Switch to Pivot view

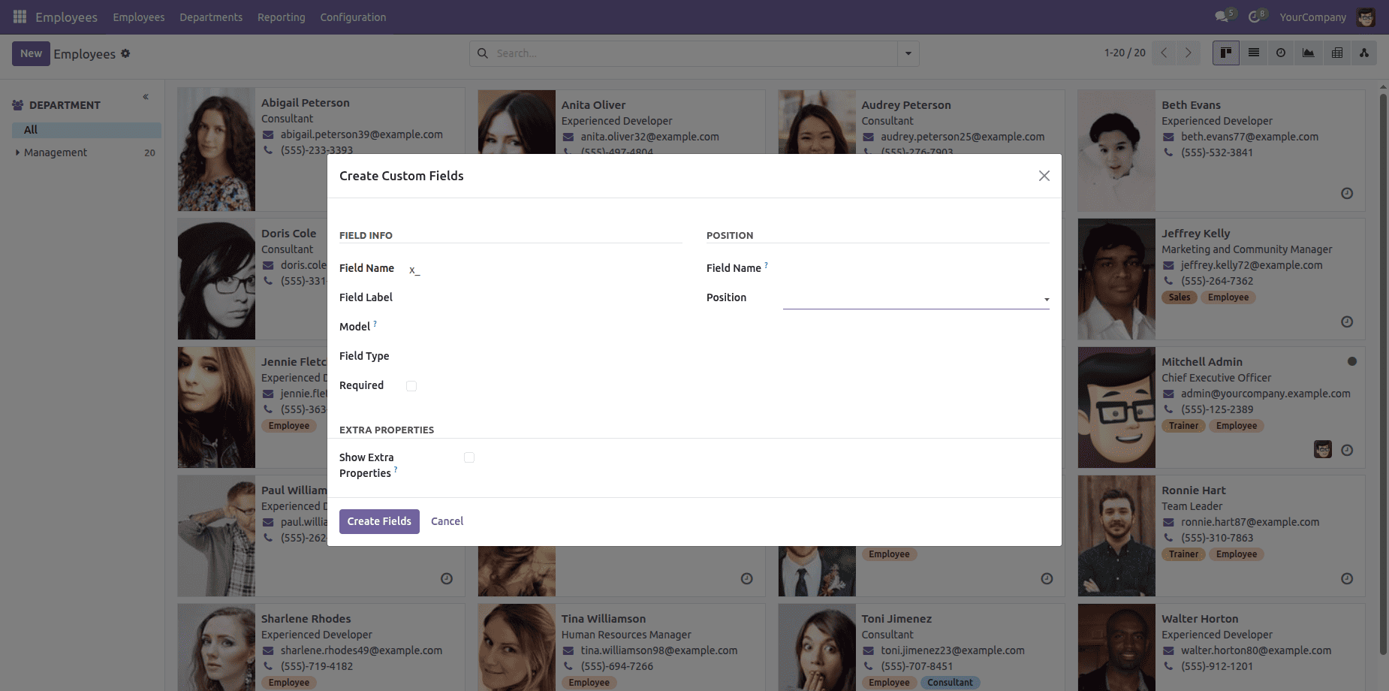click(1336, 53)
